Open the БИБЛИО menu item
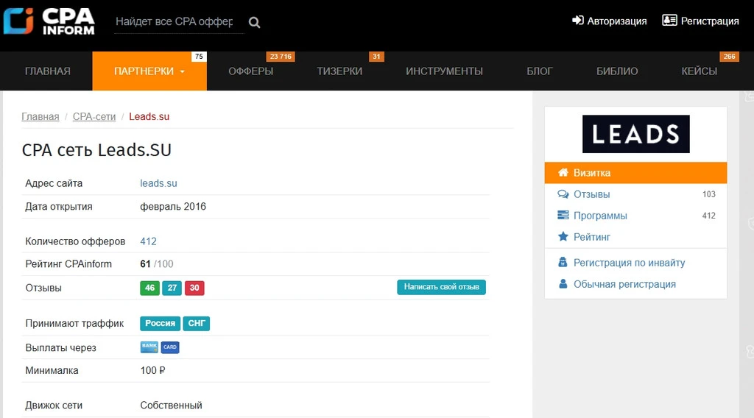This screenshot has width=754, height=418. click(x=617, y=71)
